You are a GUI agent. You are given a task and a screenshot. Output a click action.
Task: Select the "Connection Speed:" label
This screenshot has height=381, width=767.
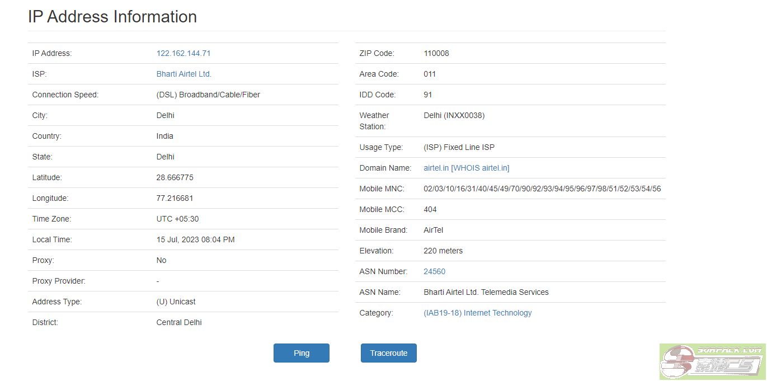(65, 95)
